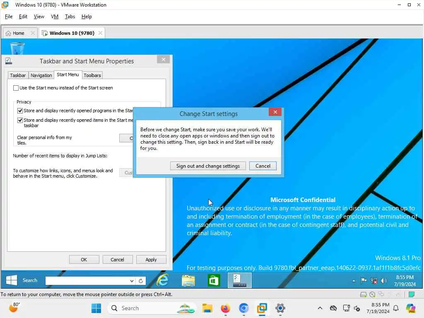
Task: Click OK in Taskbar and Start Menu Properties
Action: [84, 260]
